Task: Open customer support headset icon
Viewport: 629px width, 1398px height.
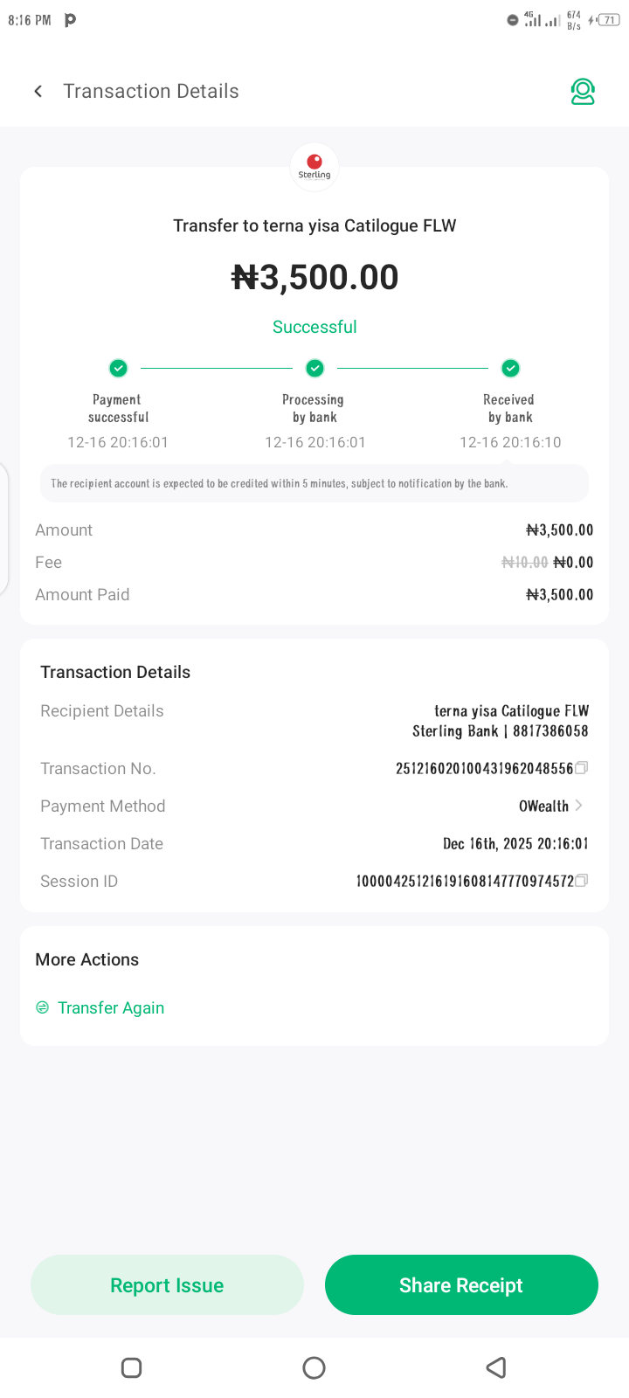Action: (x=583, y=92)
